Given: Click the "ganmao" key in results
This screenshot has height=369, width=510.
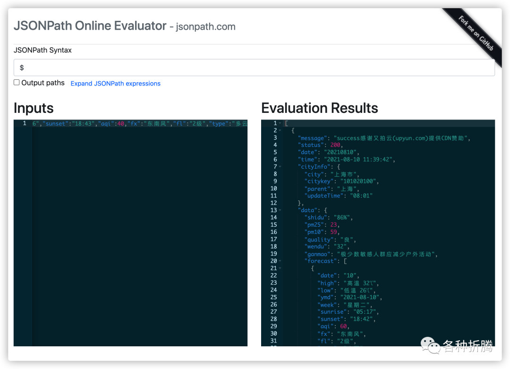Looking at the screenshot, I should click(317, 254).
